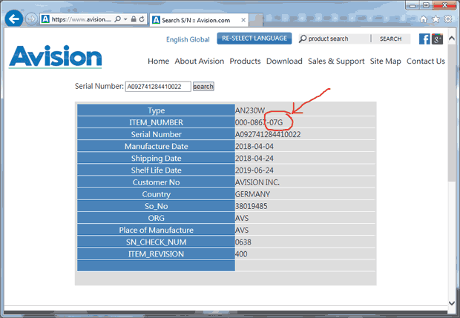Screen dimensions: 460x318
Task: Open the Sales & Support menu
Action: 336,62
